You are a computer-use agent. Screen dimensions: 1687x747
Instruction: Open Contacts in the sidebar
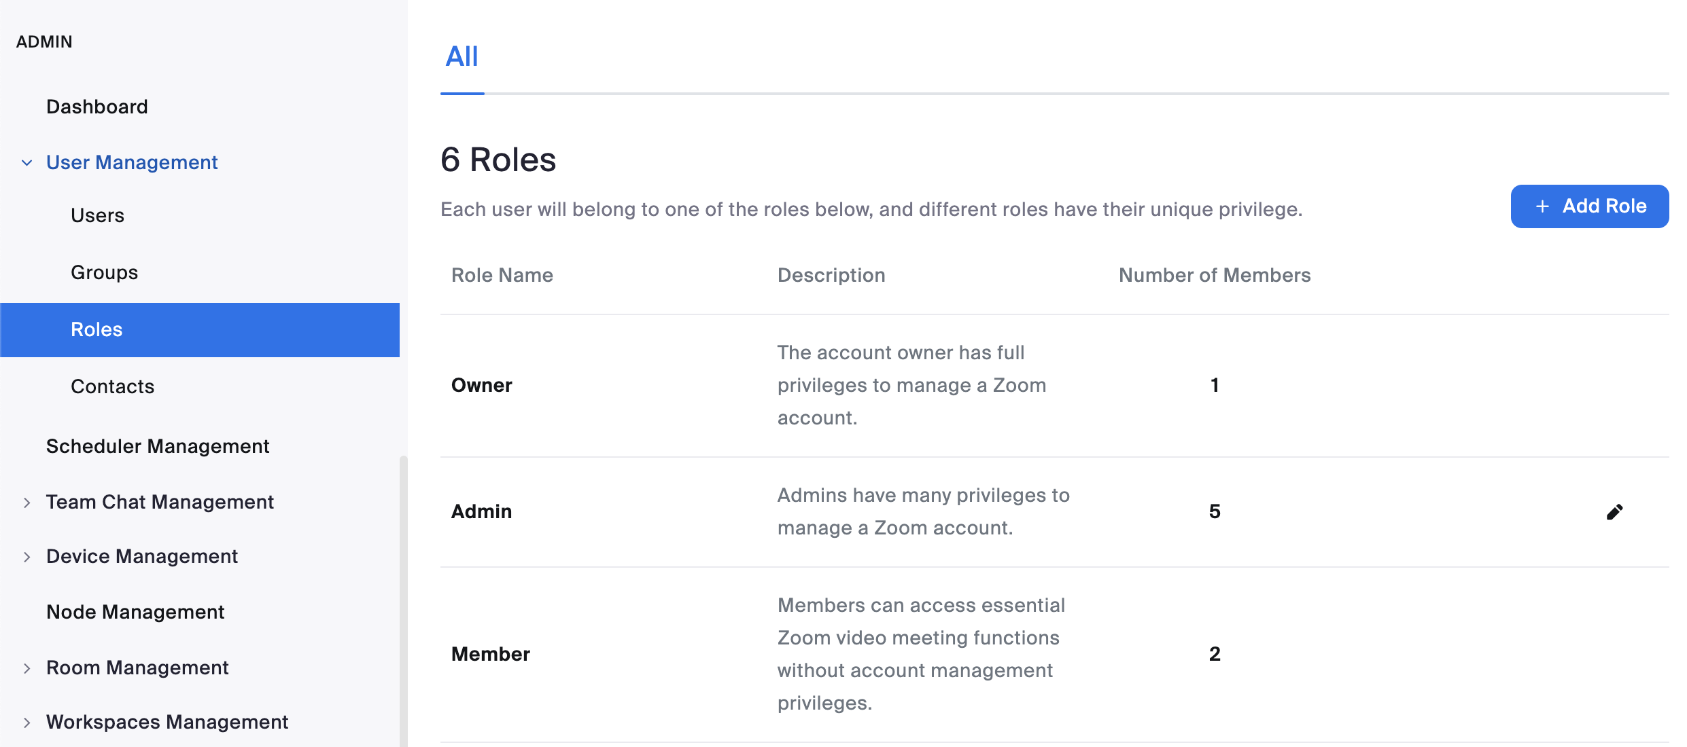[x=112, y=386]
